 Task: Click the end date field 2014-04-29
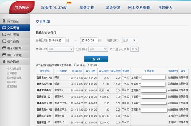(x=89, y=41)
